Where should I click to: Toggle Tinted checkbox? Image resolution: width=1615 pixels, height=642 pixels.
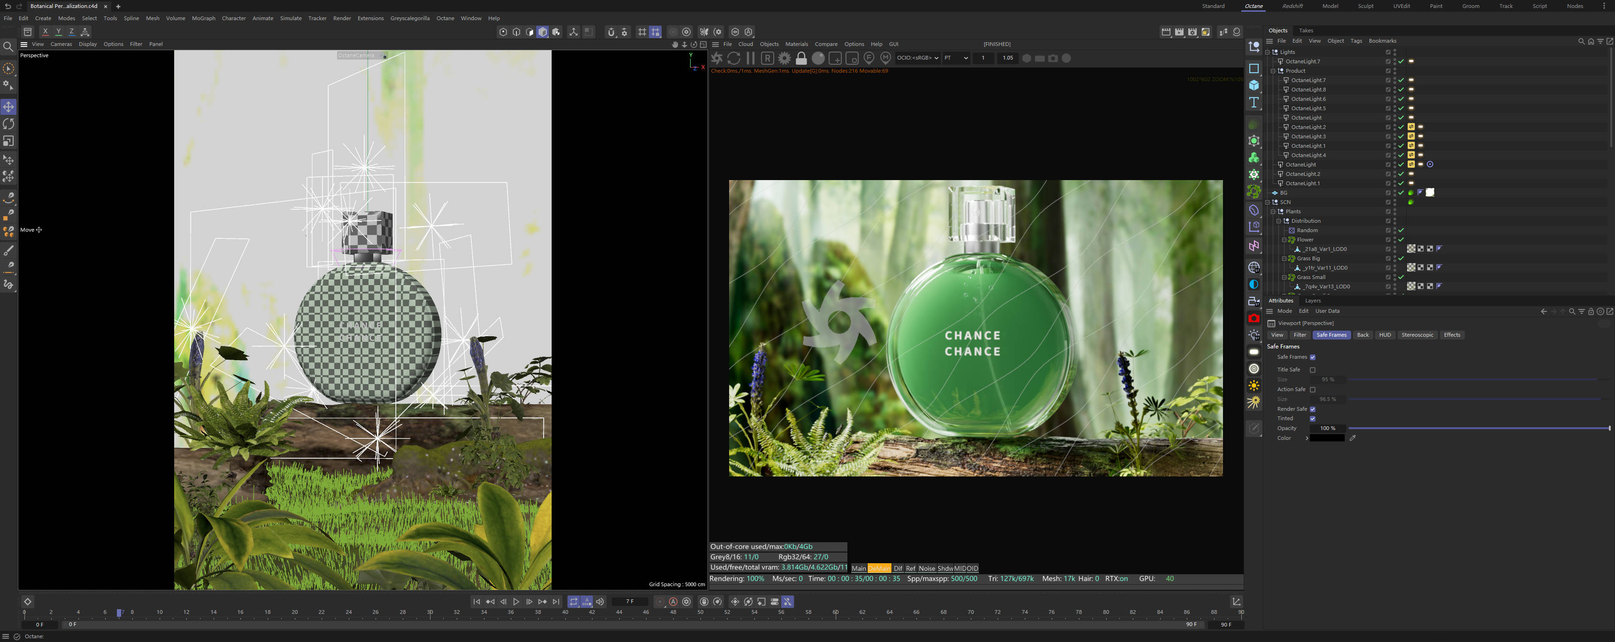(1313, 418)
